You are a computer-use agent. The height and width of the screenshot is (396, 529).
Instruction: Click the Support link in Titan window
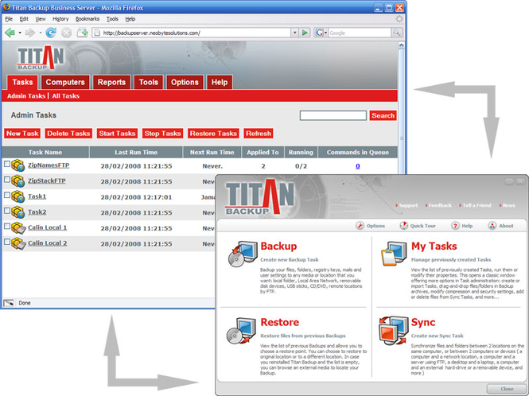406,205
